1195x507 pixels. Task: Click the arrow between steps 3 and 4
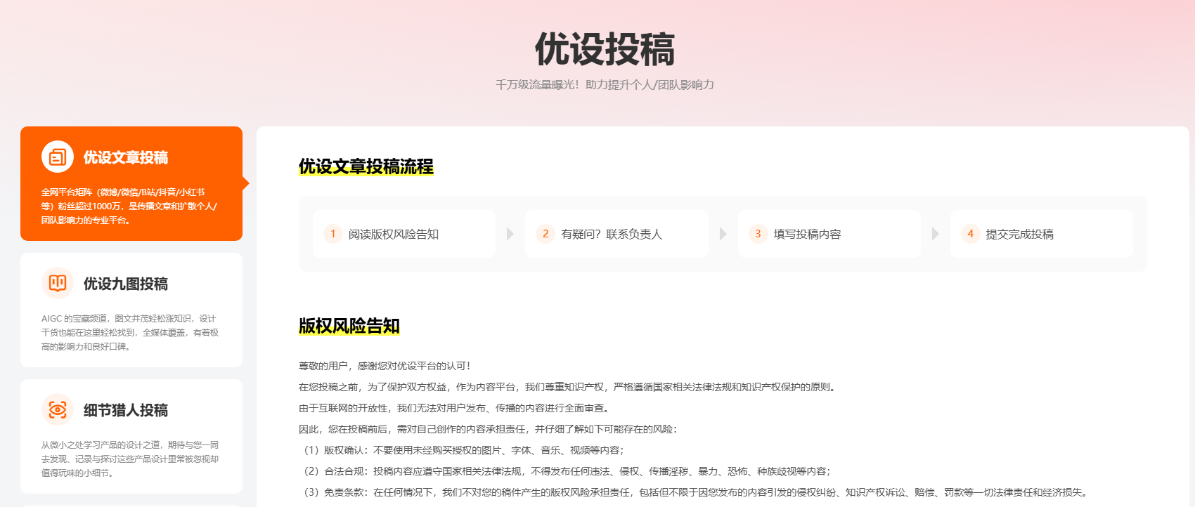[x=935, y=234]
